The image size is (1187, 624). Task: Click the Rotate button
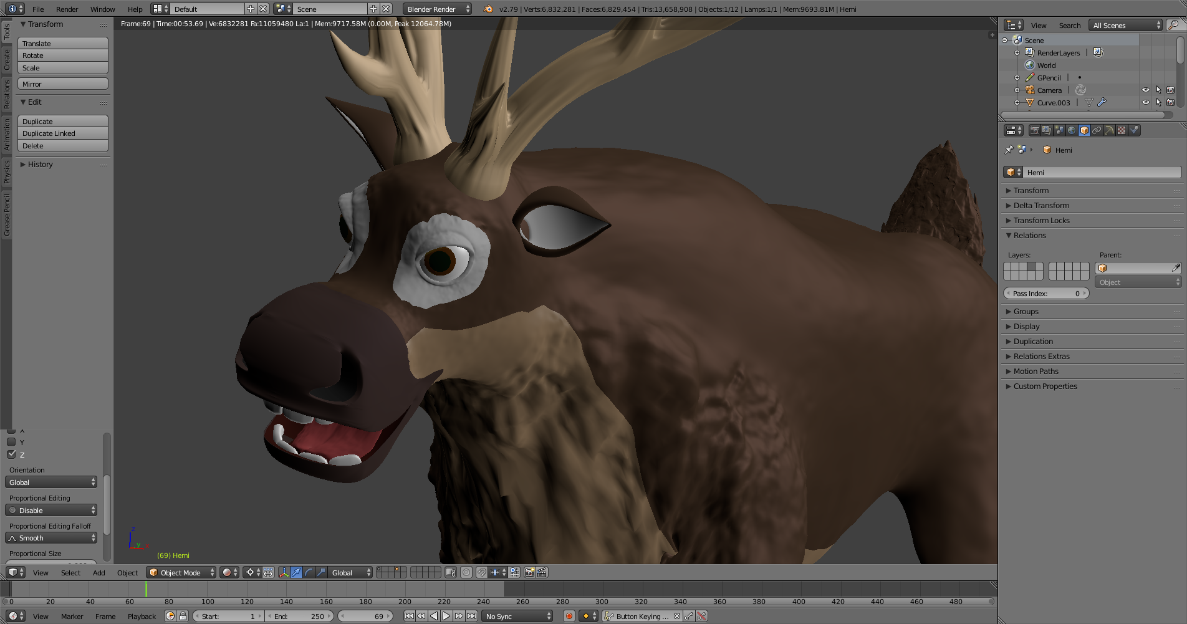click(x=63, y=55)
